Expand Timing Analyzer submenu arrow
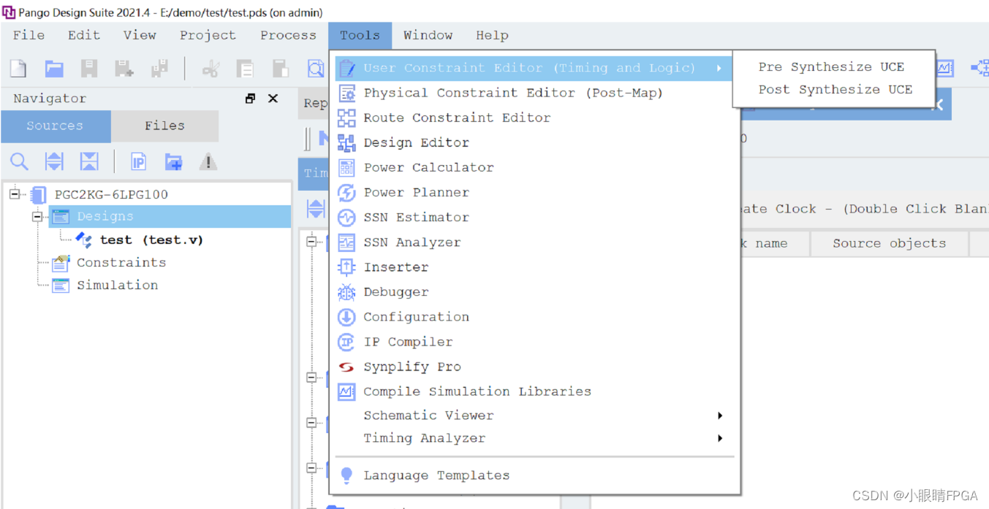Screen dimensions: 989x509 tap(719, 438)
